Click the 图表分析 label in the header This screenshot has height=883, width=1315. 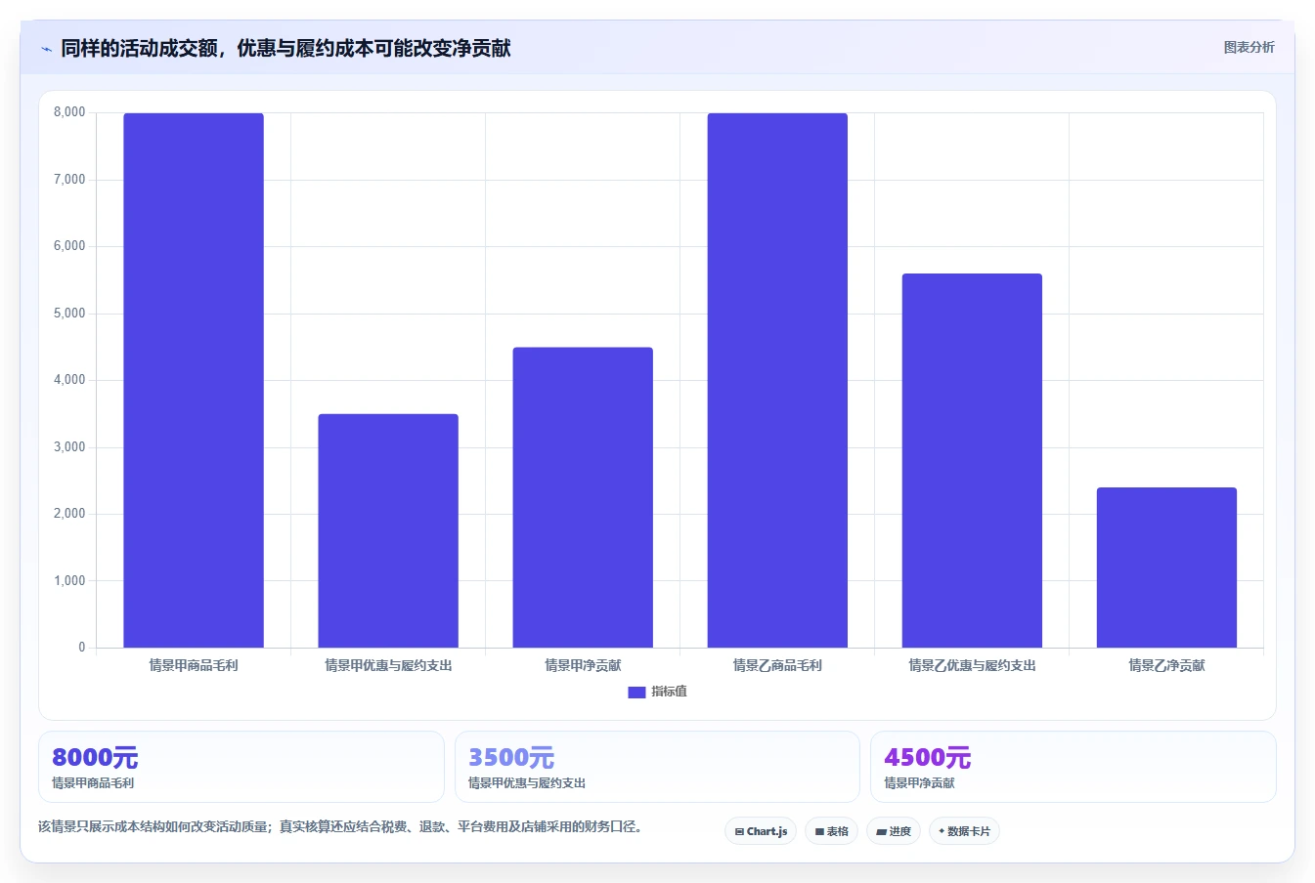1249,47
